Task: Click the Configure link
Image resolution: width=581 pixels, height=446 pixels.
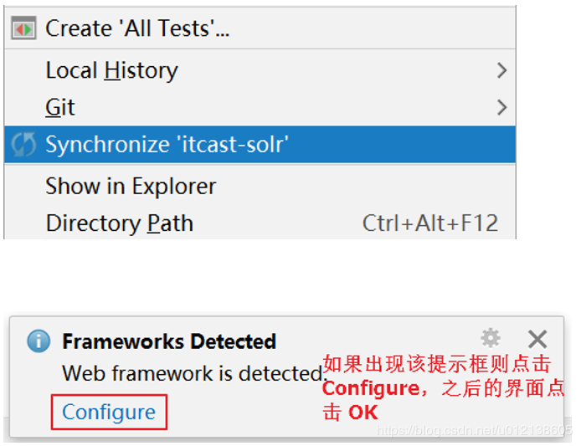Action: 109,413
